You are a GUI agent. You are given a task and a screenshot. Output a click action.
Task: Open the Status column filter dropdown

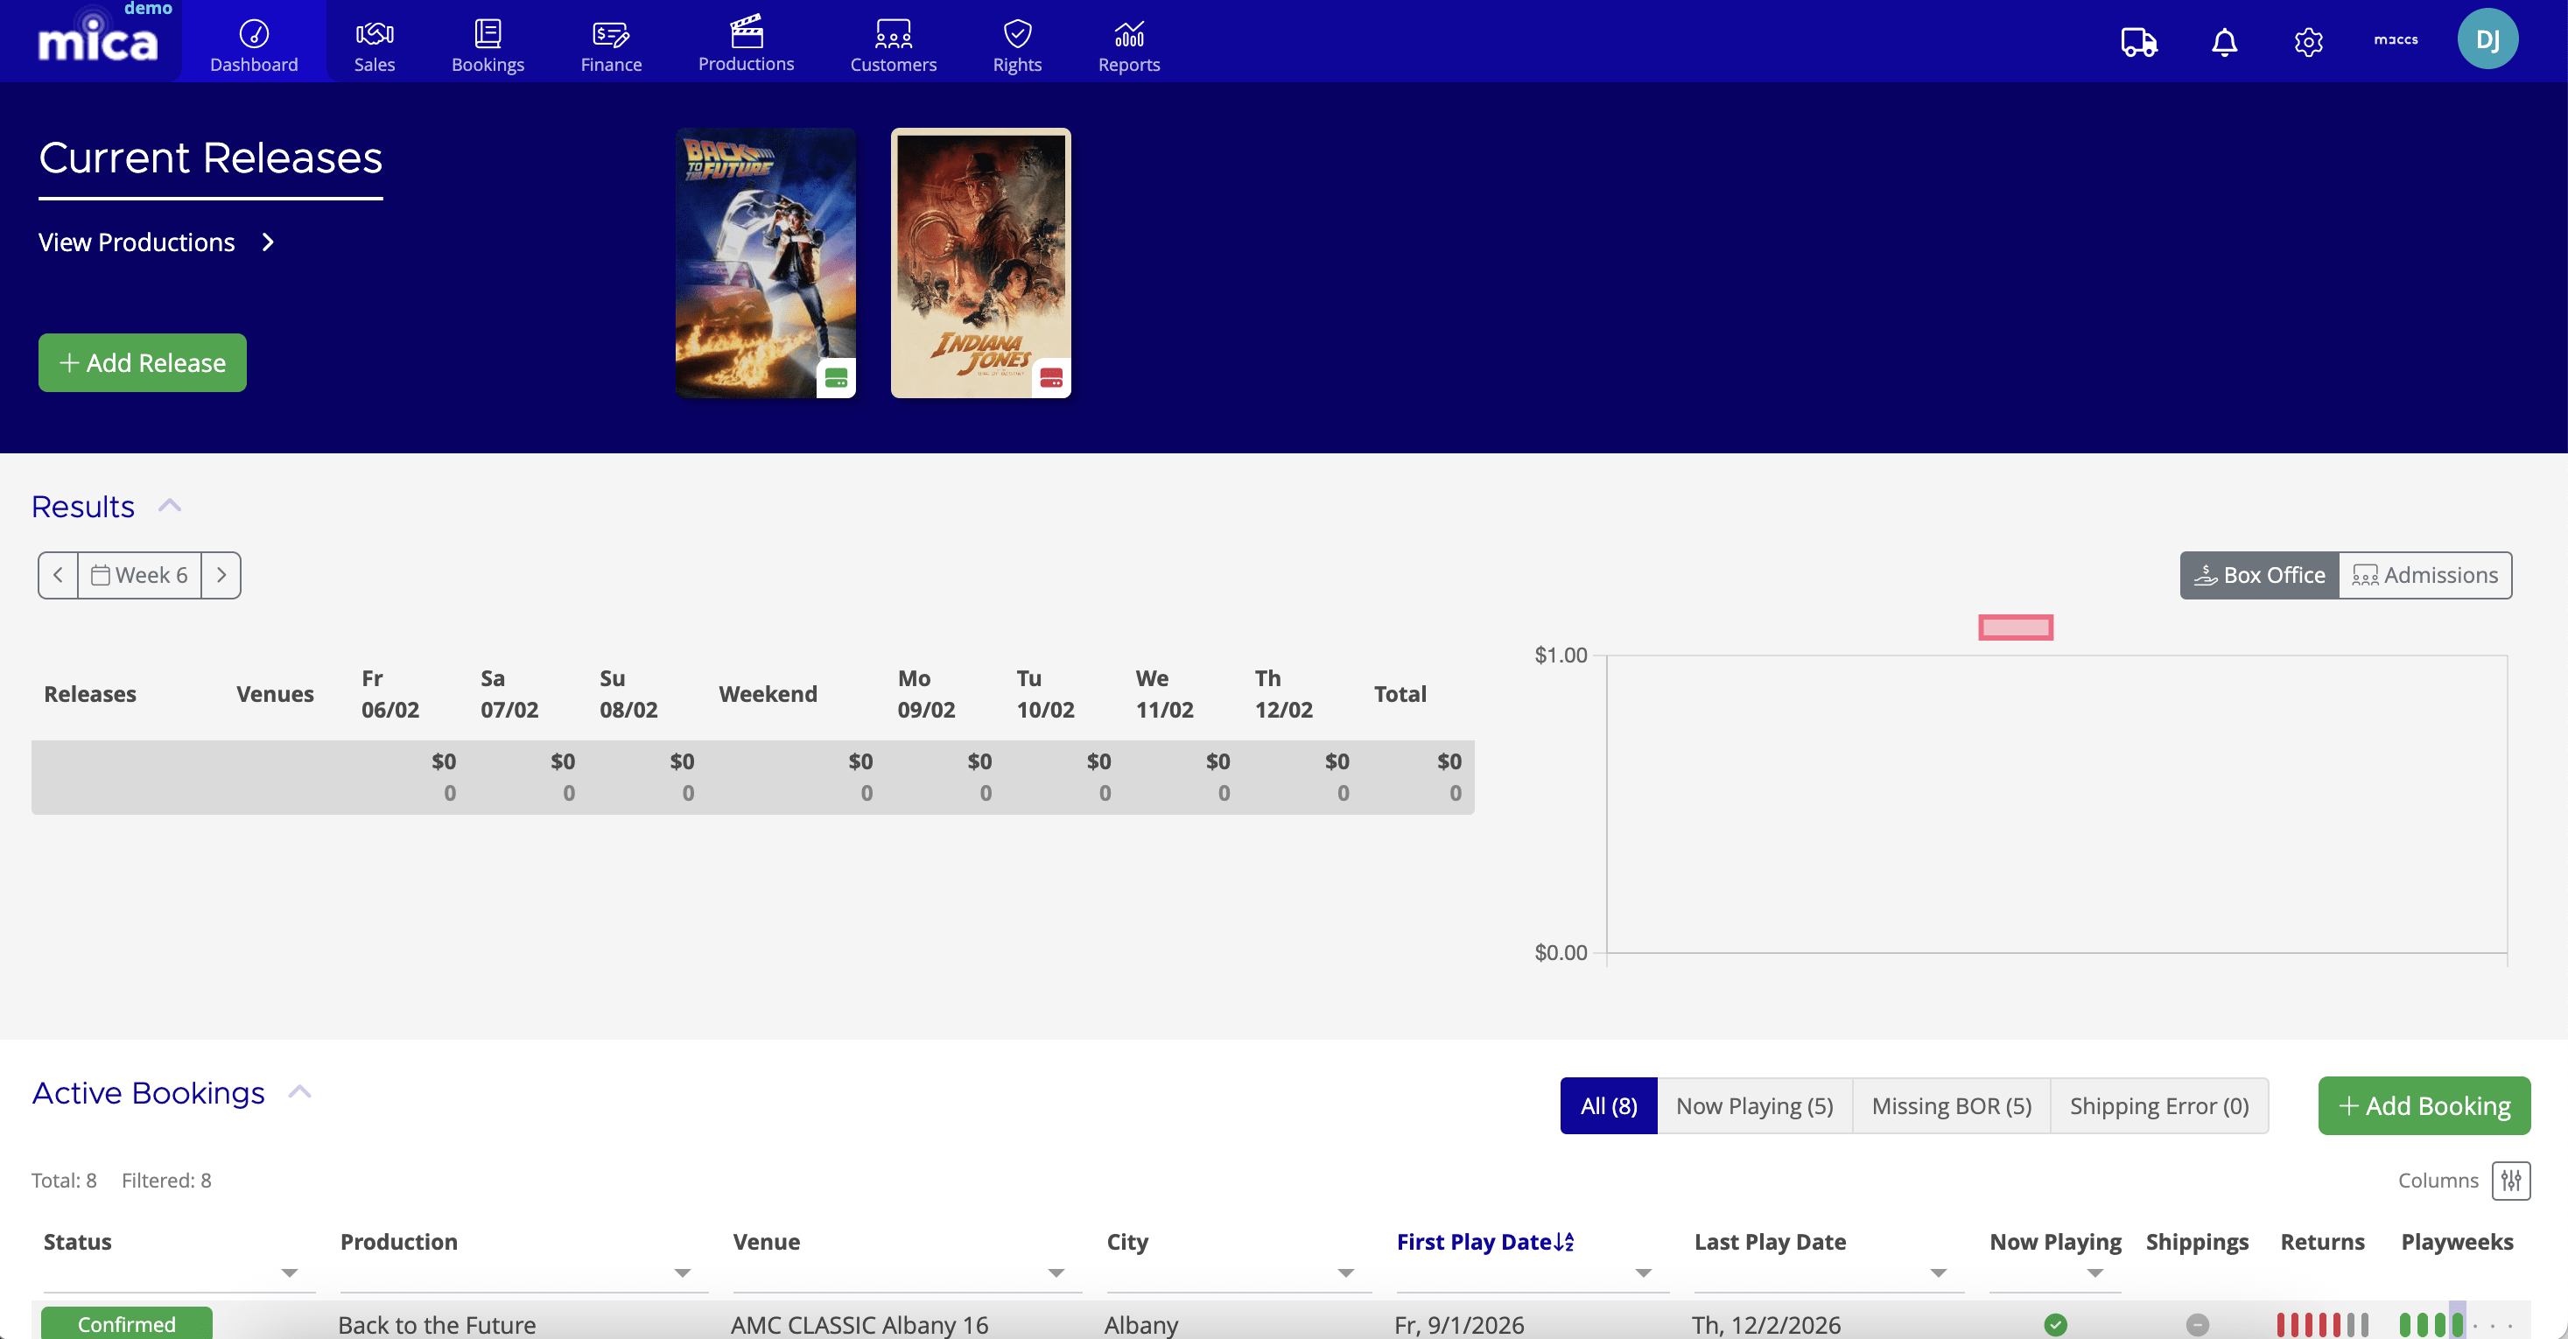pyautogui.click(x=290, y=1273)
